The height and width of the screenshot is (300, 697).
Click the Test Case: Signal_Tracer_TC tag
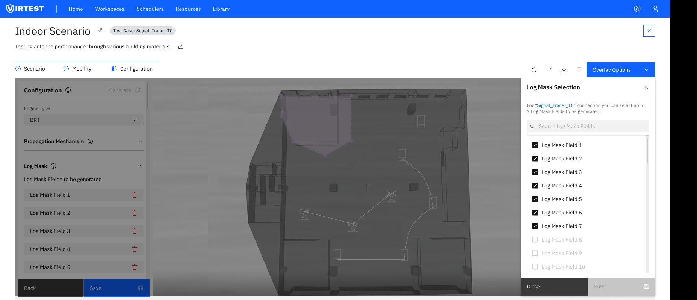143,31
